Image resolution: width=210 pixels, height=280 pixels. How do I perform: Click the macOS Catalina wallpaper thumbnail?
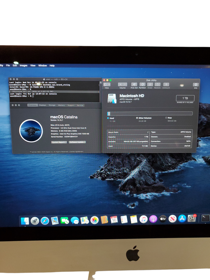point(31,131)
